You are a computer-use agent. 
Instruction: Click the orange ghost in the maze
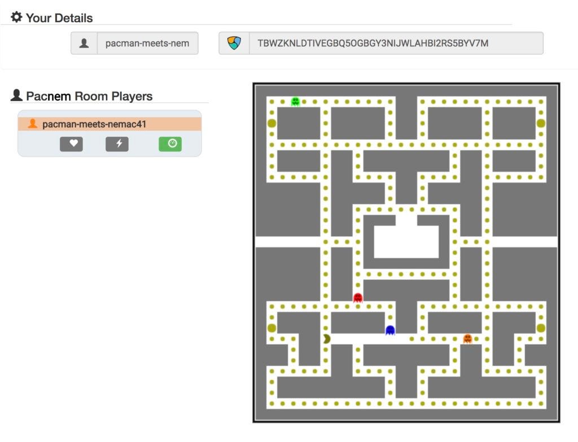(x=467, y=339)
